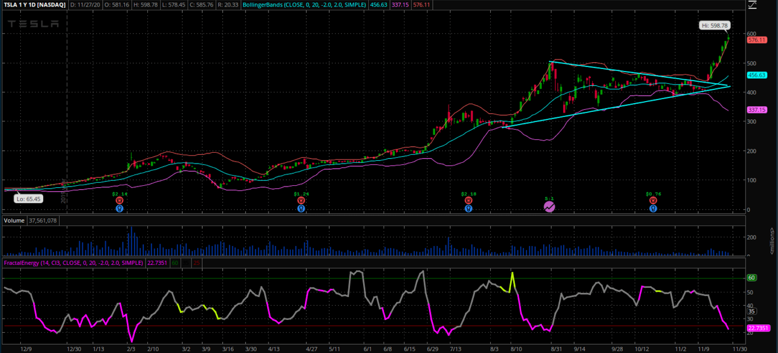Open the lightbulb icon under $0.76 earnings
Screen dimensions: 778x353
point(653,209)
